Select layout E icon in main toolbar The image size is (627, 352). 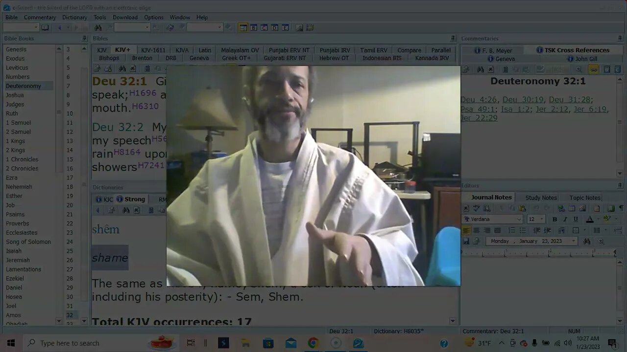(285, 27)
